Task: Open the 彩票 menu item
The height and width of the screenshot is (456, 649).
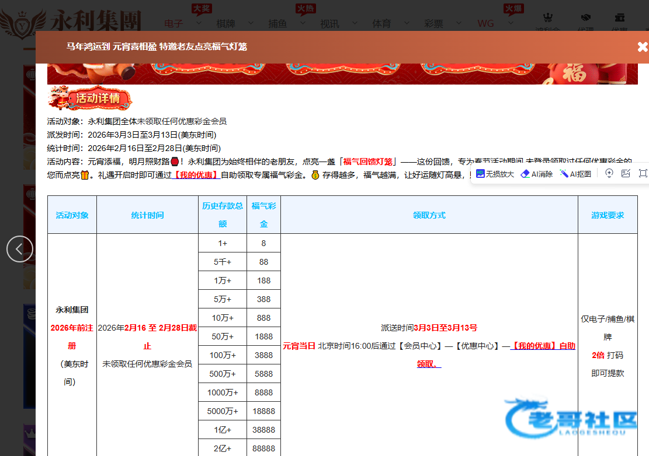Action: 433,24
